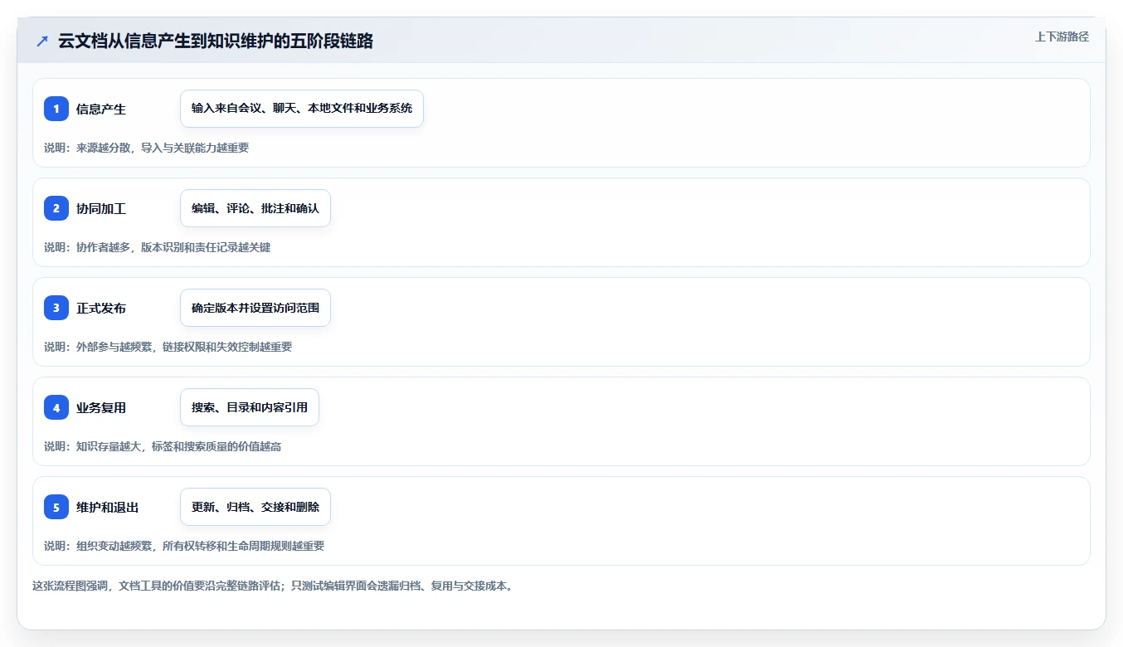Click the step 4 number badge
The image size is (1123, 647).
click(56, 407)
